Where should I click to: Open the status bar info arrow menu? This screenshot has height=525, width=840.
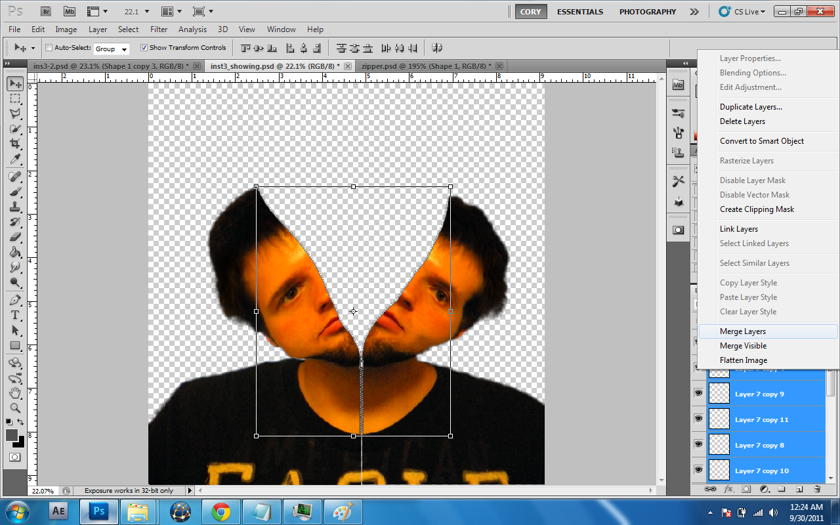190,490
